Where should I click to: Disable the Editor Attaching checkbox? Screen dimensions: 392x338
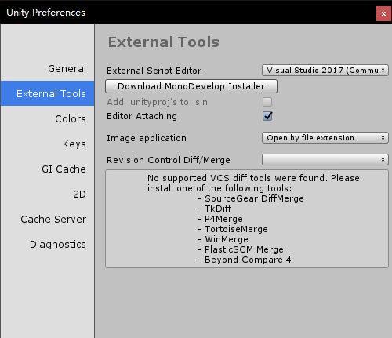click(267, 116)
